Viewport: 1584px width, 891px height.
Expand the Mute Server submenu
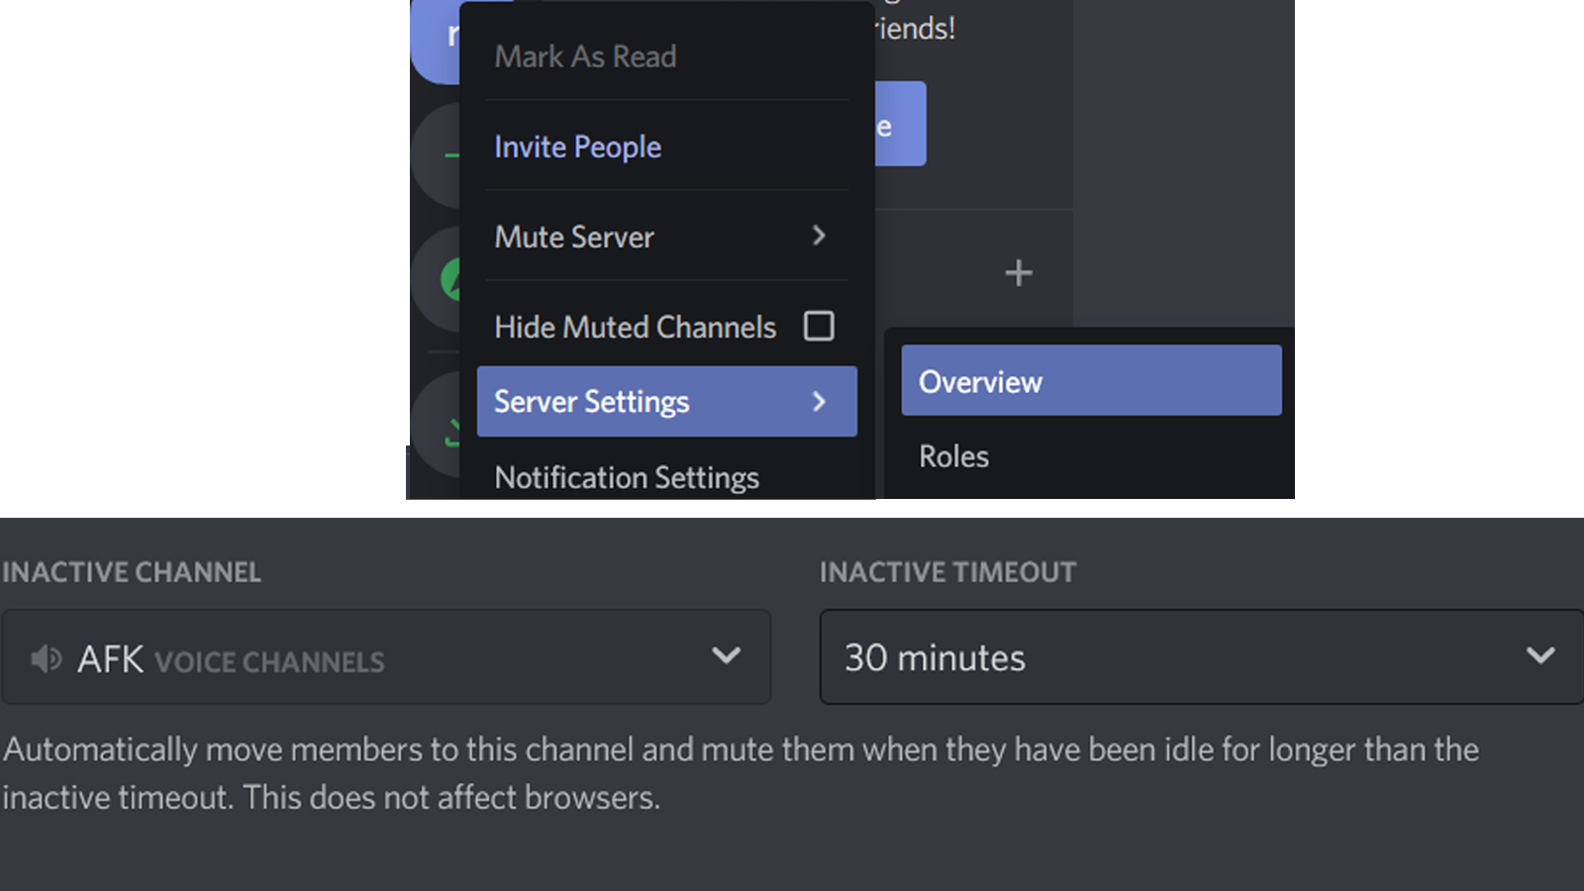pos(819,236)
